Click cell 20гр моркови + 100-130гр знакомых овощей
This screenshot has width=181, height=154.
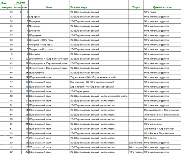tap(99, 77)
